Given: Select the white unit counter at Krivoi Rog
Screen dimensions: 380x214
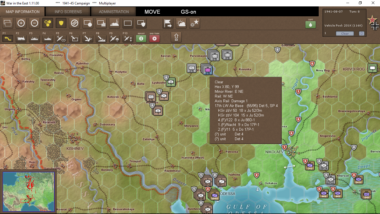Looking at the screenshot, I should pyautogui.click(x=372, y=68).
